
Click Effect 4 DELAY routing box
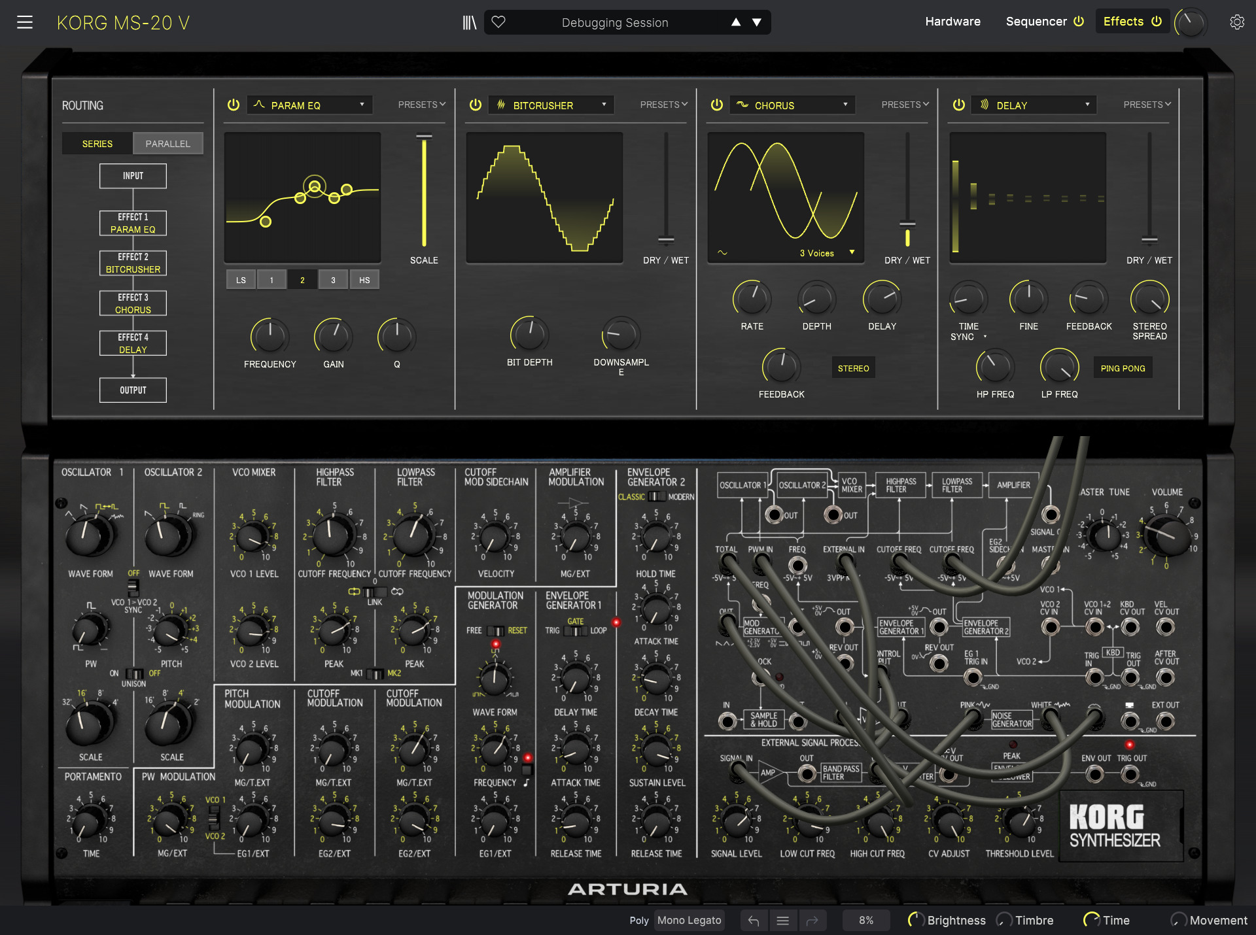133,343
